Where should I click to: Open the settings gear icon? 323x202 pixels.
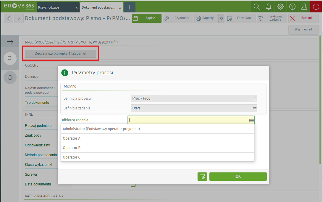(x=280, y=7)
